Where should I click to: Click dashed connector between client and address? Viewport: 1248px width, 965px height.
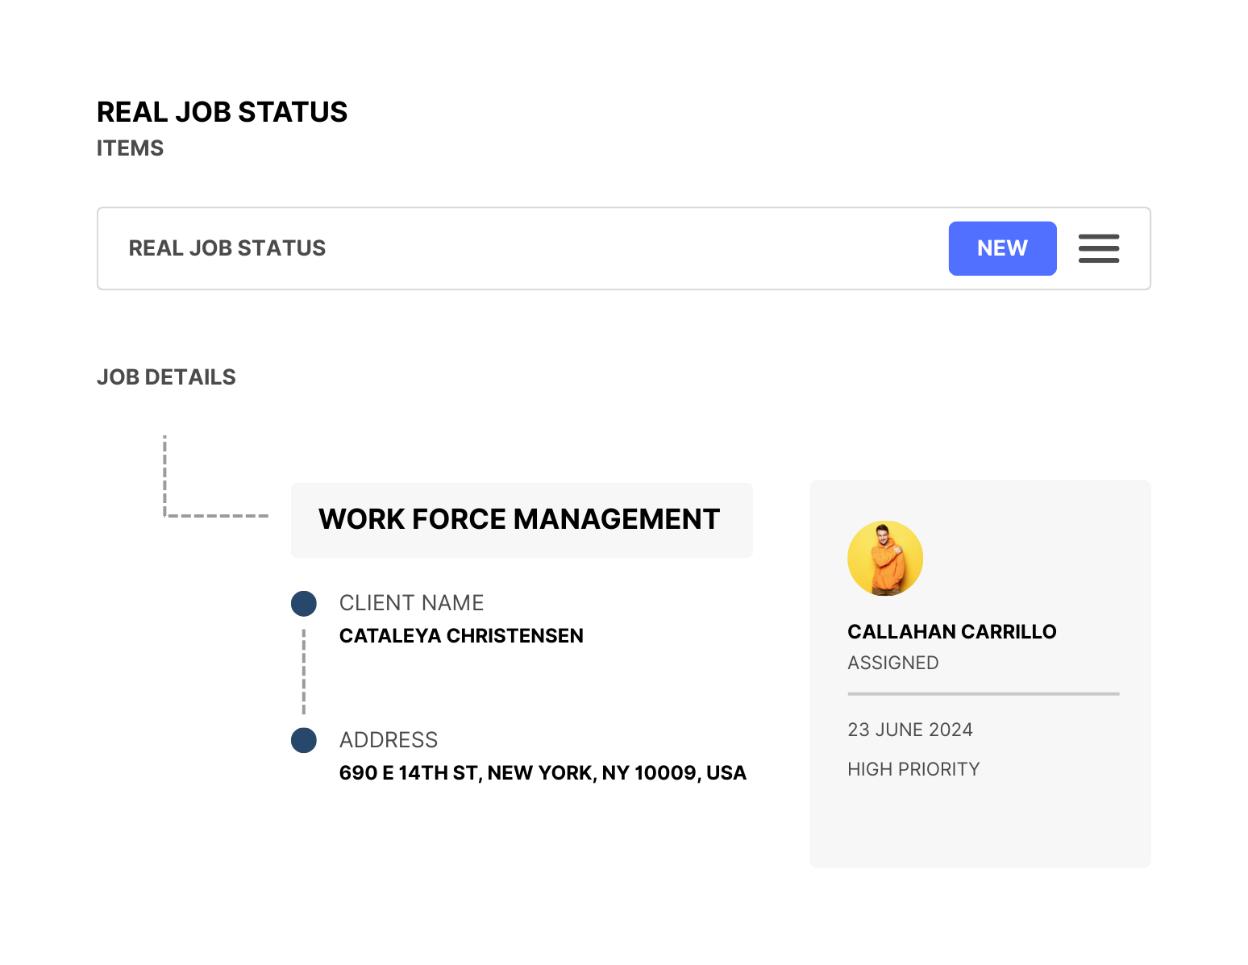coord(304,672)
